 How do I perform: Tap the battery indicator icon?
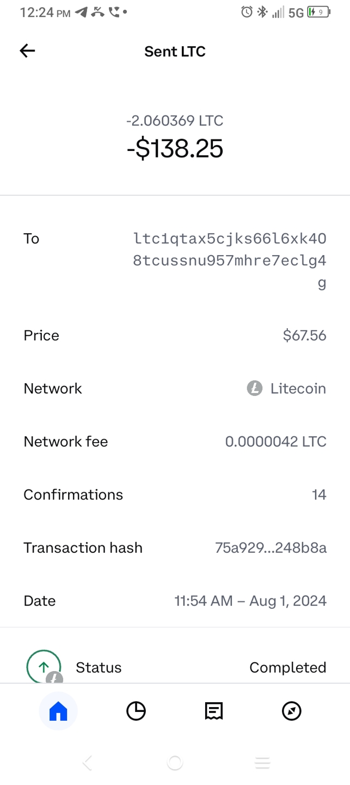319,12
